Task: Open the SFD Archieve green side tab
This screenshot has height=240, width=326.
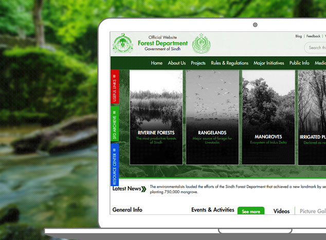Action: tap(115, 124)
